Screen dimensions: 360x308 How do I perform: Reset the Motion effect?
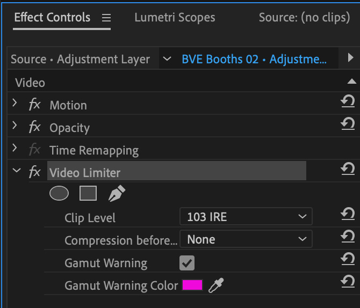(x=348, y=101)
